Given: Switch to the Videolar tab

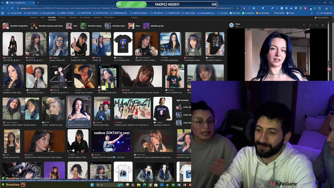Looking at the screenshot, I should point(63,17).
